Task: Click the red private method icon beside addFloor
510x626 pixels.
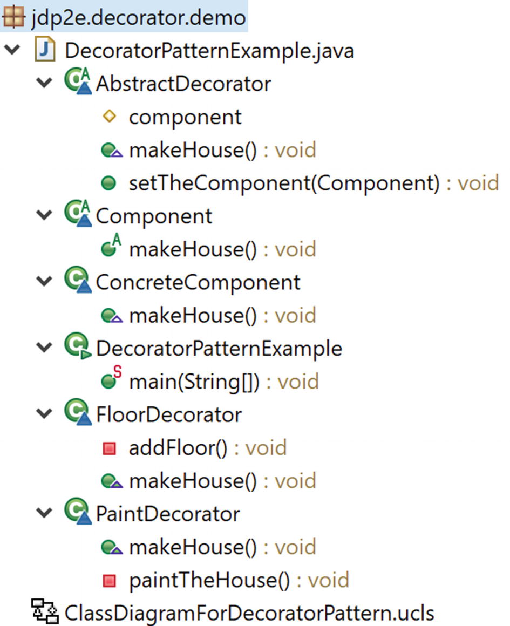Action: 109,448
